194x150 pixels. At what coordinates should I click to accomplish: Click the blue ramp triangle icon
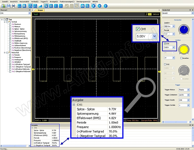(x=40, y=6)
